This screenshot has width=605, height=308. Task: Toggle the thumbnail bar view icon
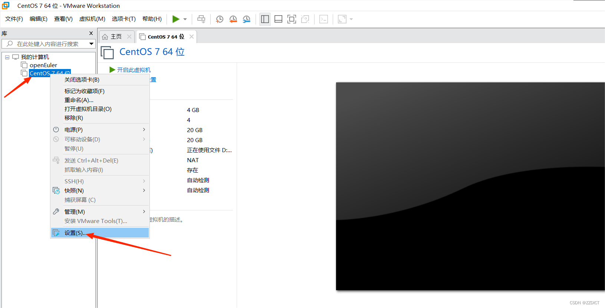[278, 19]
